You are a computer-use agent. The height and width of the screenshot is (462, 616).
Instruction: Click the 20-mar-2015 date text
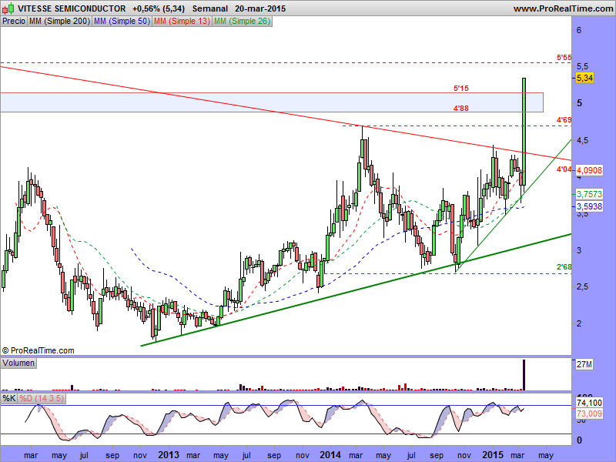pos(260,8)
